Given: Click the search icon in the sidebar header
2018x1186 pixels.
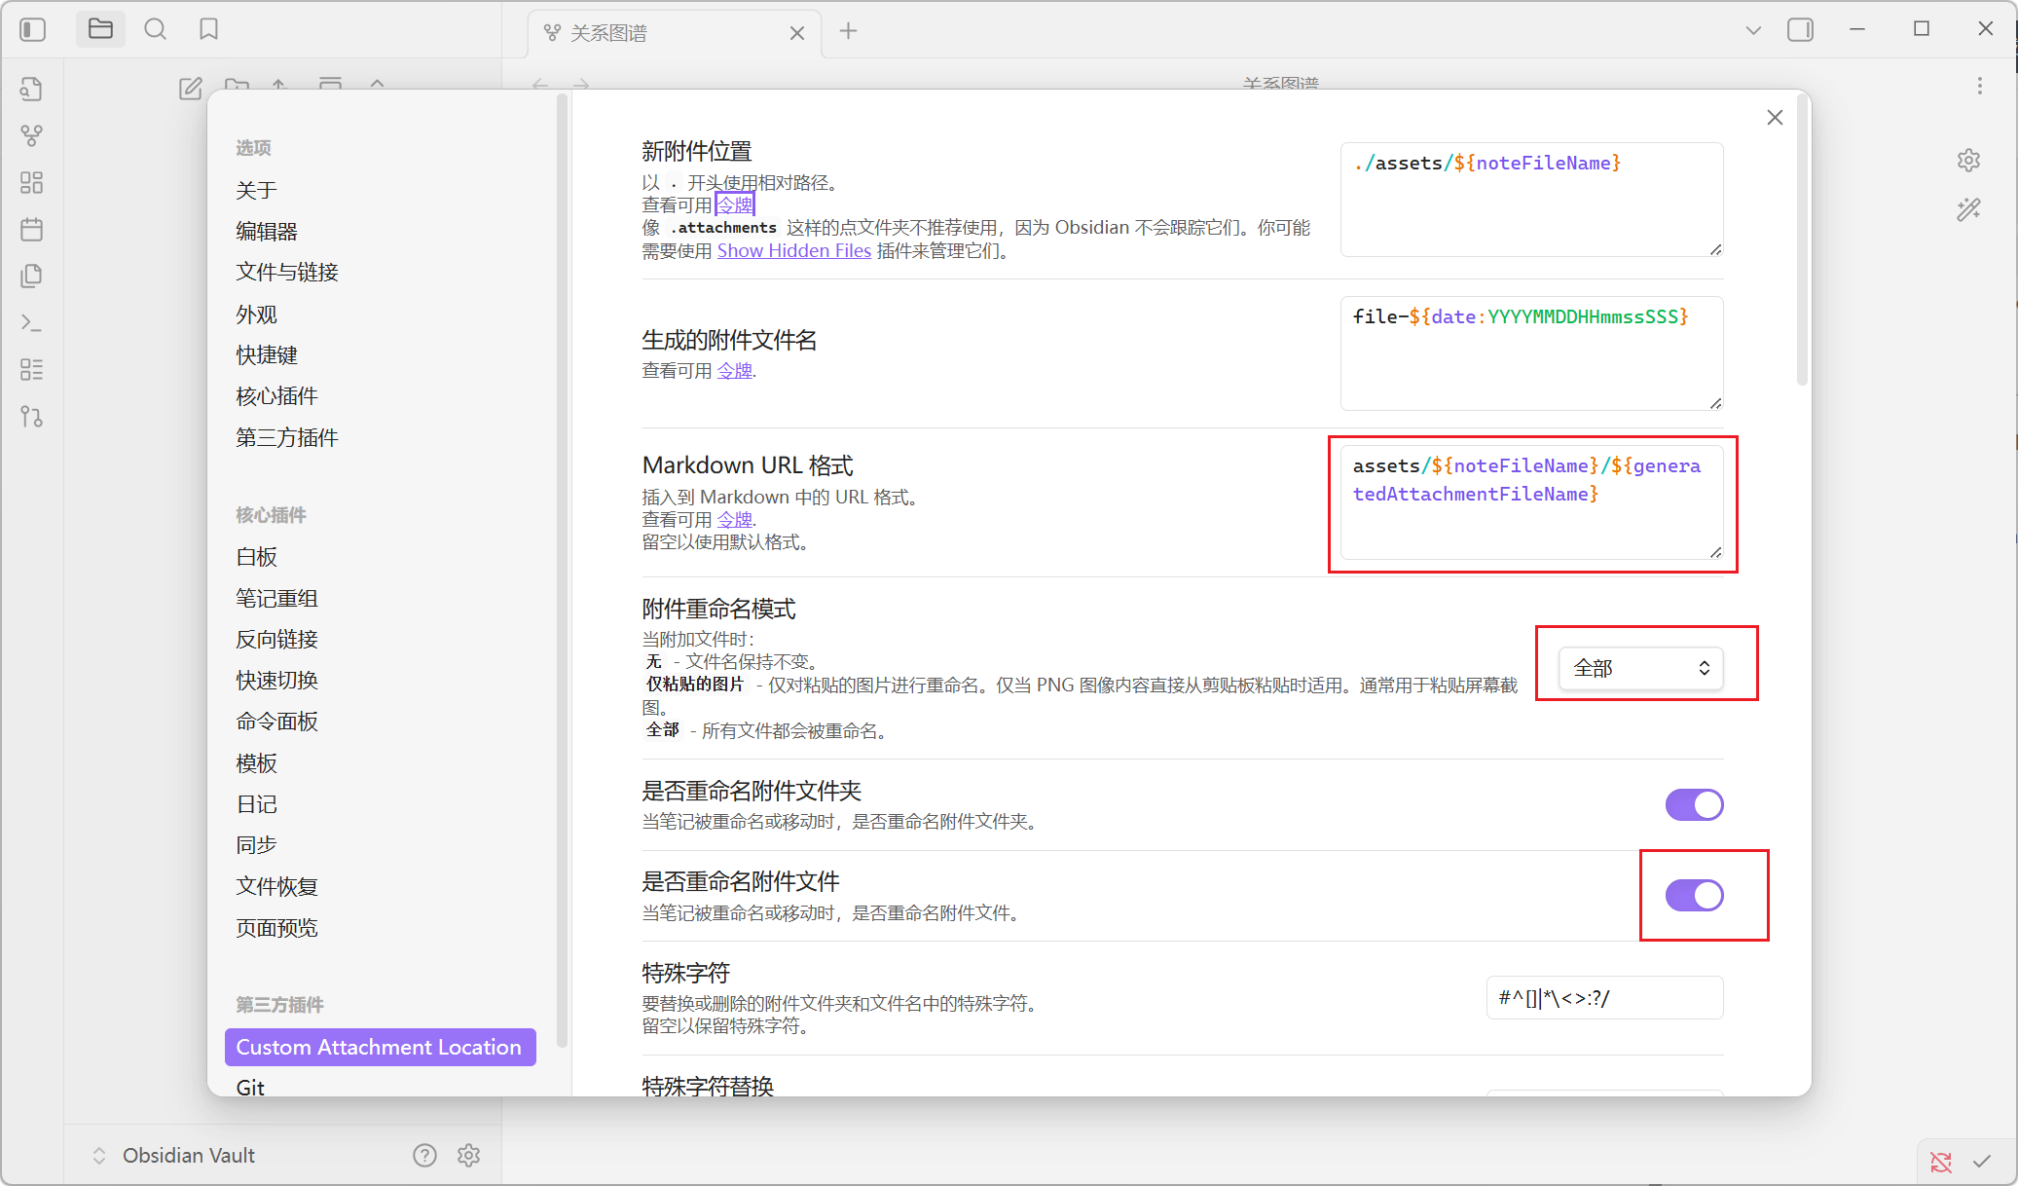Looking at the screenshot, I should tap(155, 29).
